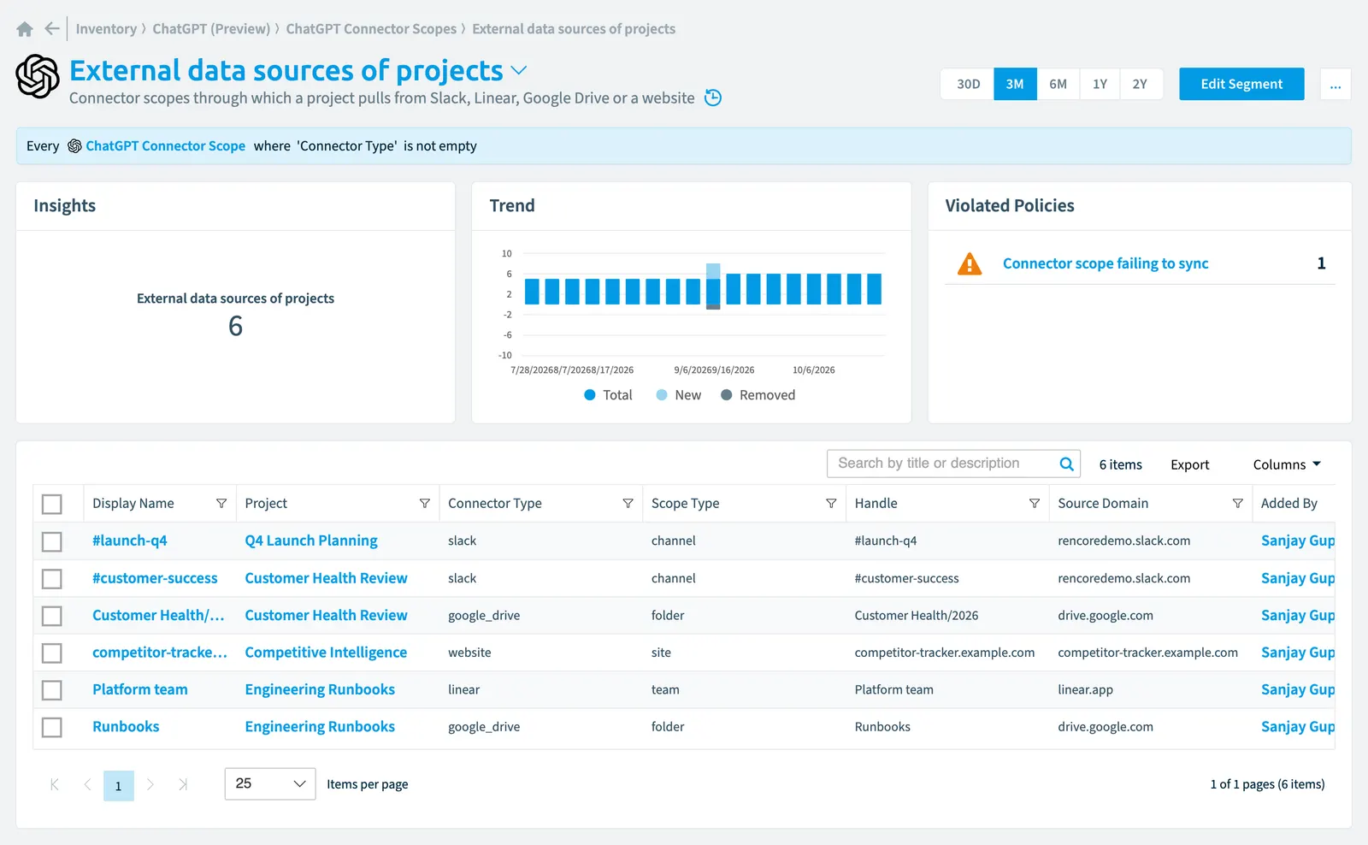Select the competitor-tracker row checkbox

[52, 653]
